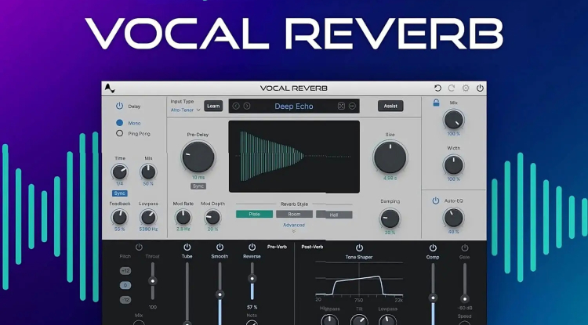Screen dimensions: 588x325
Task: Load the previous preset with left arrow
Action: 236,106
